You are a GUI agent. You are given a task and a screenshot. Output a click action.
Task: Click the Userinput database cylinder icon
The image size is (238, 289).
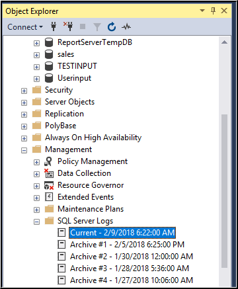pos(49,78)
